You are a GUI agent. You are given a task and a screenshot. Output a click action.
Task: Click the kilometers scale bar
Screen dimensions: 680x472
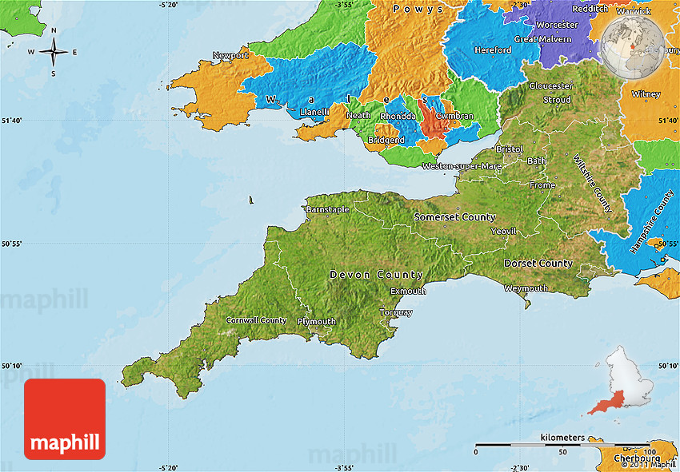coord(562,444)
